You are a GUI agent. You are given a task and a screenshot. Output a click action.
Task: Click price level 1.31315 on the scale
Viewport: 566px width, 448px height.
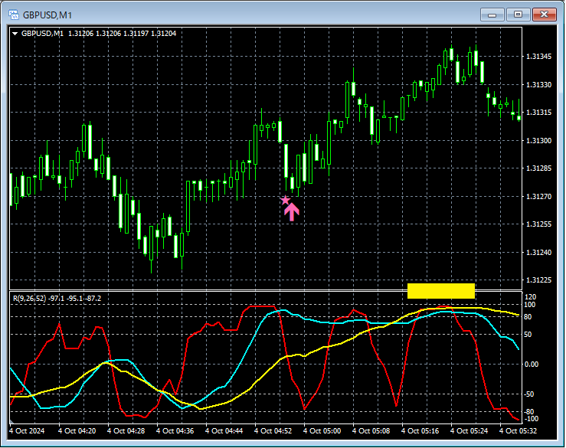click(538, 113)
